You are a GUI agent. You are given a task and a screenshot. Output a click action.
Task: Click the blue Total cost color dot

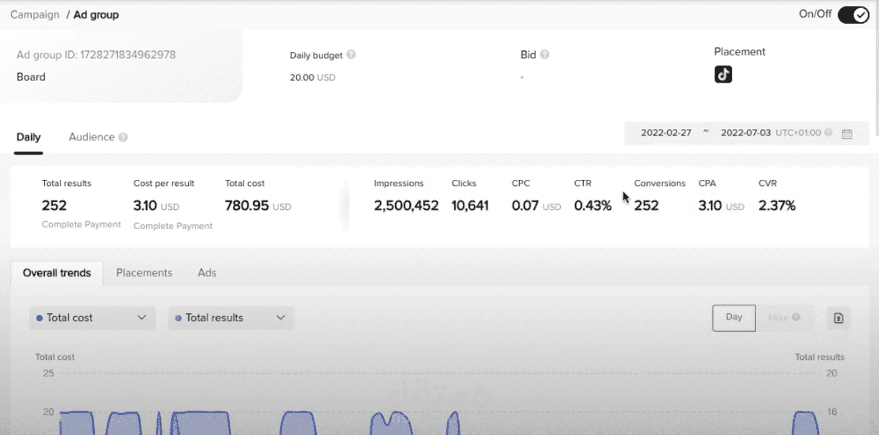[39, 318]
